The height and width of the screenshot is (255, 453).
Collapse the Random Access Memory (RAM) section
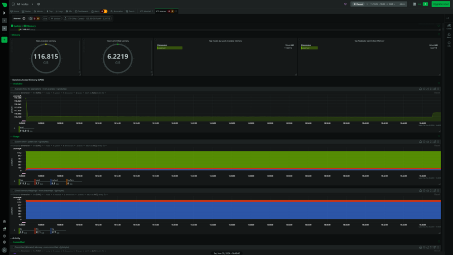28,80
